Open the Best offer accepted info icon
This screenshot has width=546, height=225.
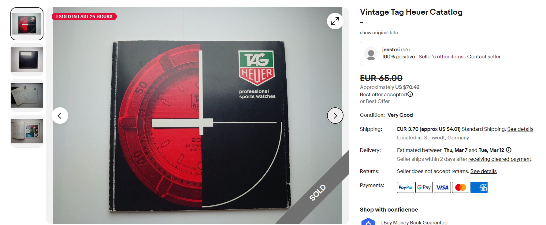coord(410,94)
